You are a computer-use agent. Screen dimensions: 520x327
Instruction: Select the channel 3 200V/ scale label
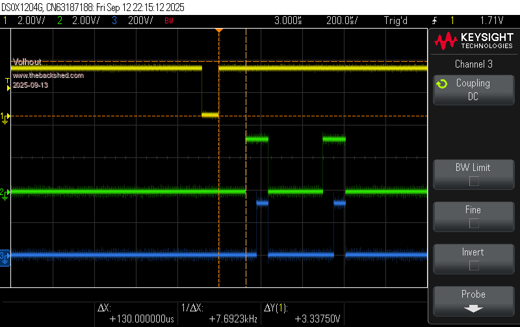click(x=140, y=21)
